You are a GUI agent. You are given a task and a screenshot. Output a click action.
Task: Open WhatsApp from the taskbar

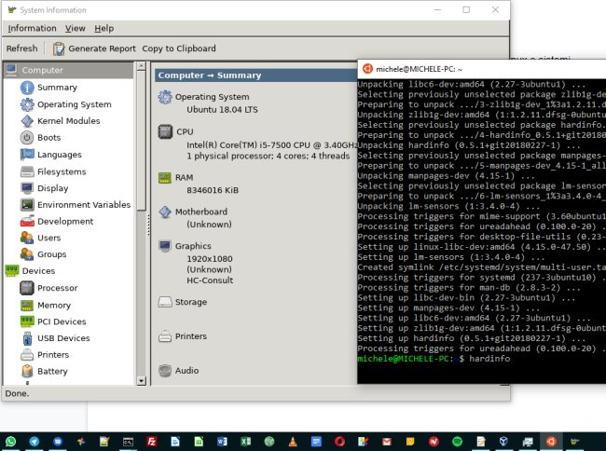[11, 441]
